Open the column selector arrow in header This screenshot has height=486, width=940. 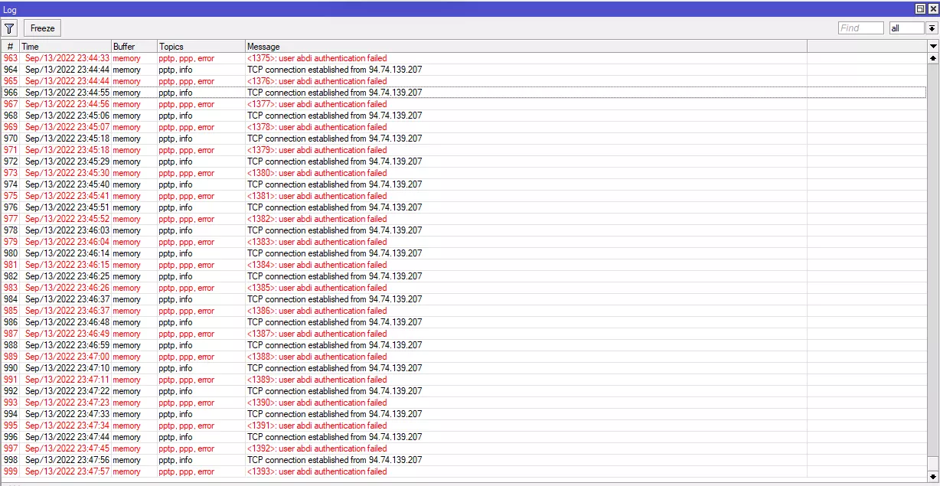[933, 47]
